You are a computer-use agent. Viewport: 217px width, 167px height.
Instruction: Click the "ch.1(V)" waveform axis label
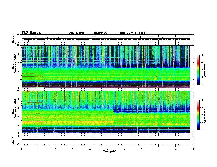(x=13, y=39)
